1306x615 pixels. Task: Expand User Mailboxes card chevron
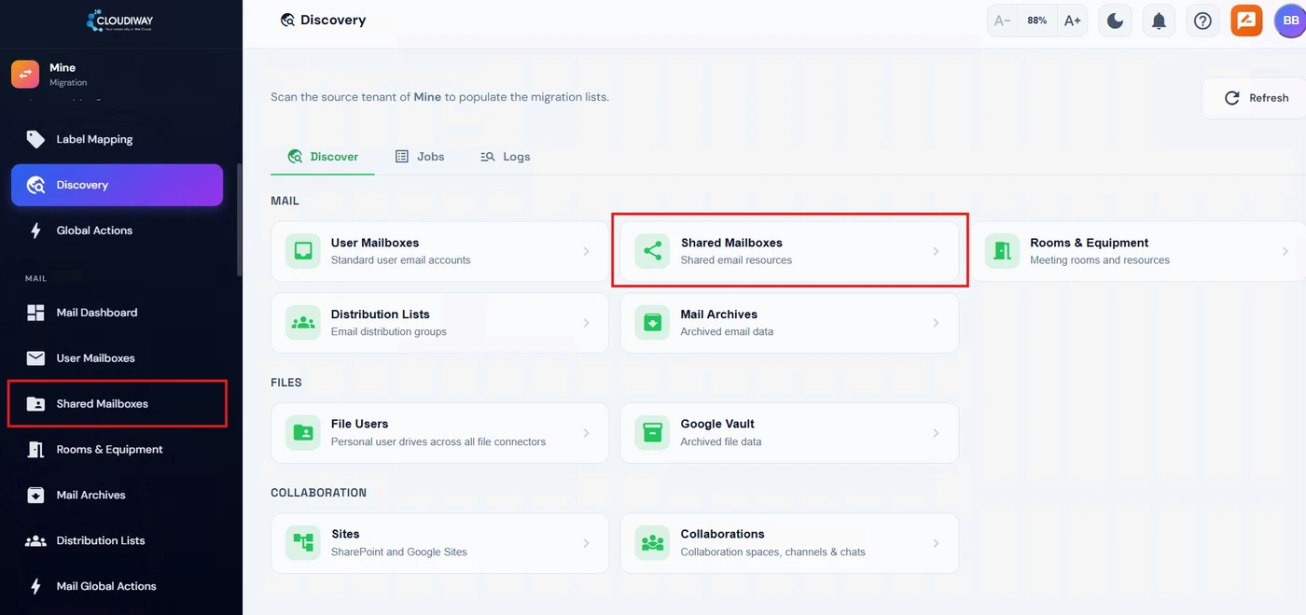(586, 251)
